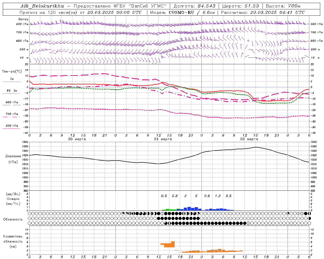Click the Осадки panel label
The height and width of the screenshot is (259, 324).
(x=13, y=199)
